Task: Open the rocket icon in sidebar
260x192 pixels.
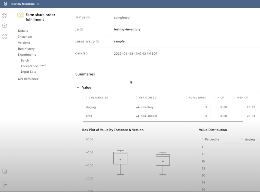Action: [x=4, y=15]
